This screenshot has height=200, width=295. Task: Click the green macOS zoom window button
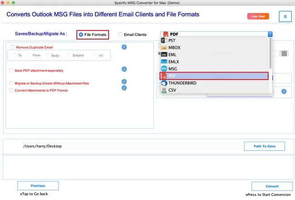[13, 3]
